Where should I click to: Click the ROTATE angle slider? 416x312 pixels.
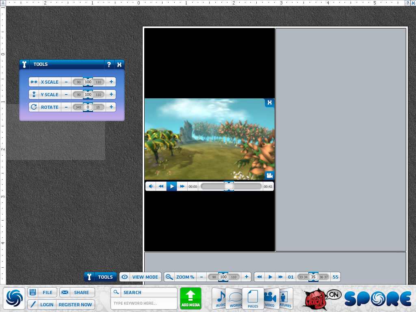tap(88, 107)
